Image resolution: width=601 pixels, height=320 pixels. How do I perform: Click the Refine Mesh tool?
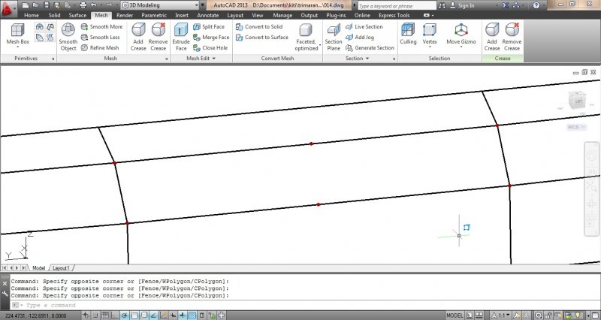pos(100,48)
